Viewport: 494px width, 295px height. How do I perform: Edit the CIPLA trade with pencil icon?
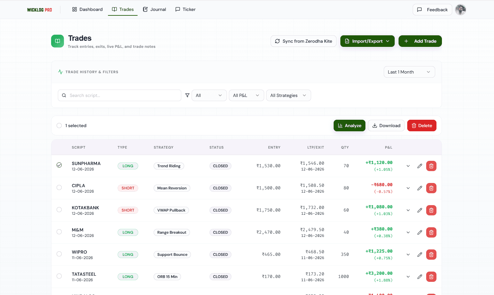click(420, 188)
